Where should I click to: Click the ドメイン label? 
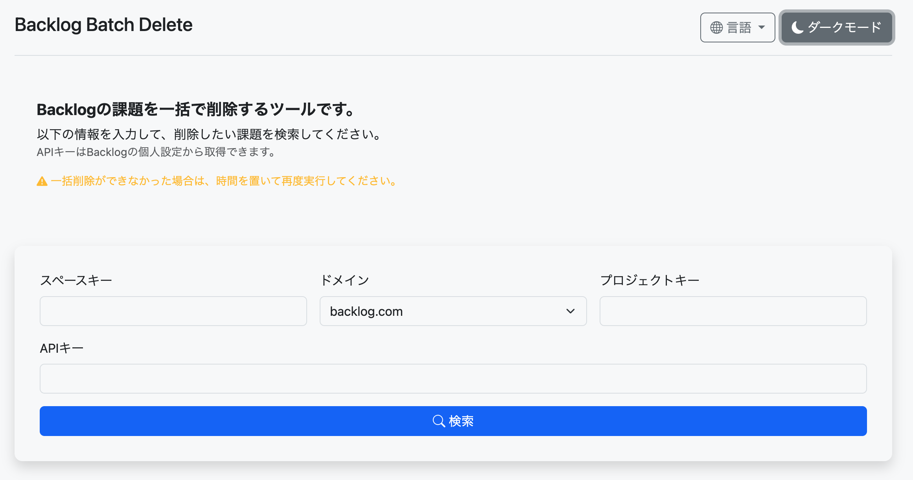[x=345, y=280]
